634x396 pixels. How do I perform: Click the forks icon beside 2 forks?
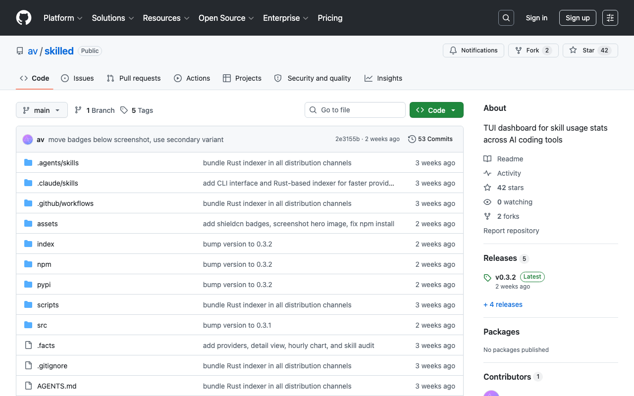point(487,216)
